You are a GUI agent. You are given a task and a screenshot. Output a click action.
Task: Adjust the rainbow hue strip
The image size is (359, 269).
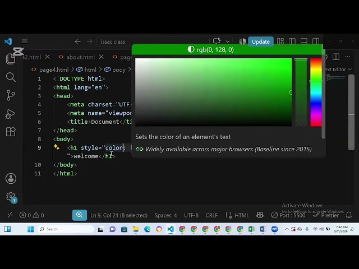pyautogui.click(x=316, y=92)
